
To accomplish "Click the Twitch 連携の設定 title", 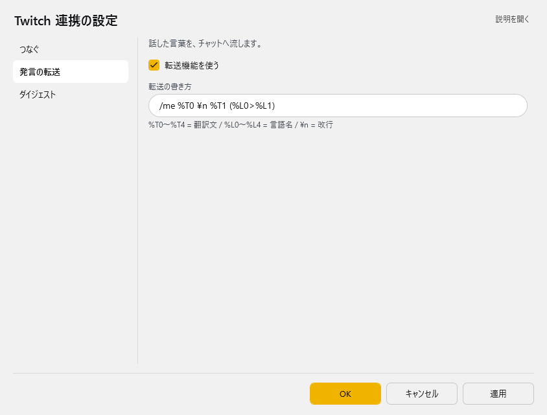I will pos(66,21).
